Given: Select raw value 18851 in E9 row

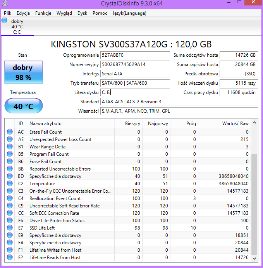Looking at the screenshot, I should point(242,235).
